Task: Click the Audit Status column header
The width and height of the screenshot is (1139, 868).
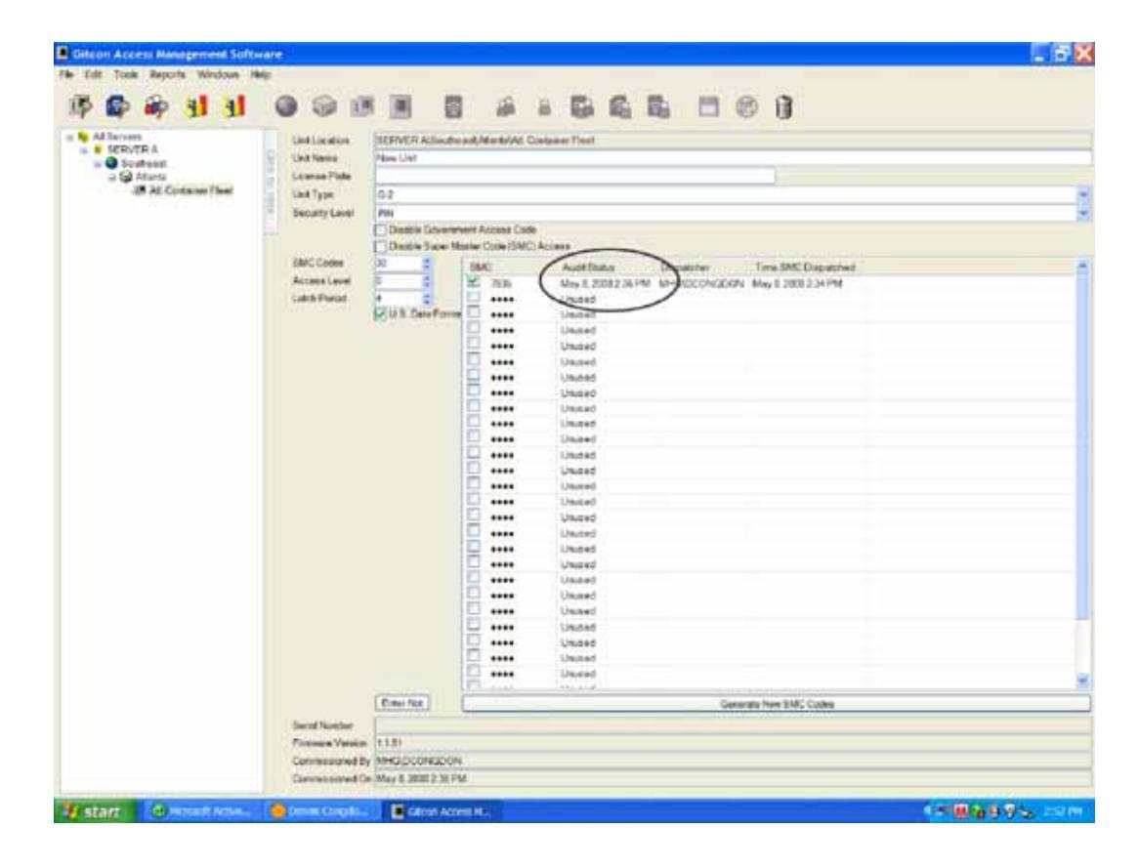Action: [588, 268]
